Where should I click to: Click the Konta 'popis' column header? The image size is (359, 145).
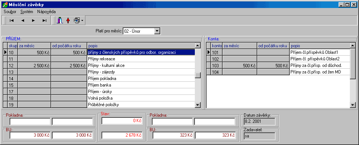[320, 45]
